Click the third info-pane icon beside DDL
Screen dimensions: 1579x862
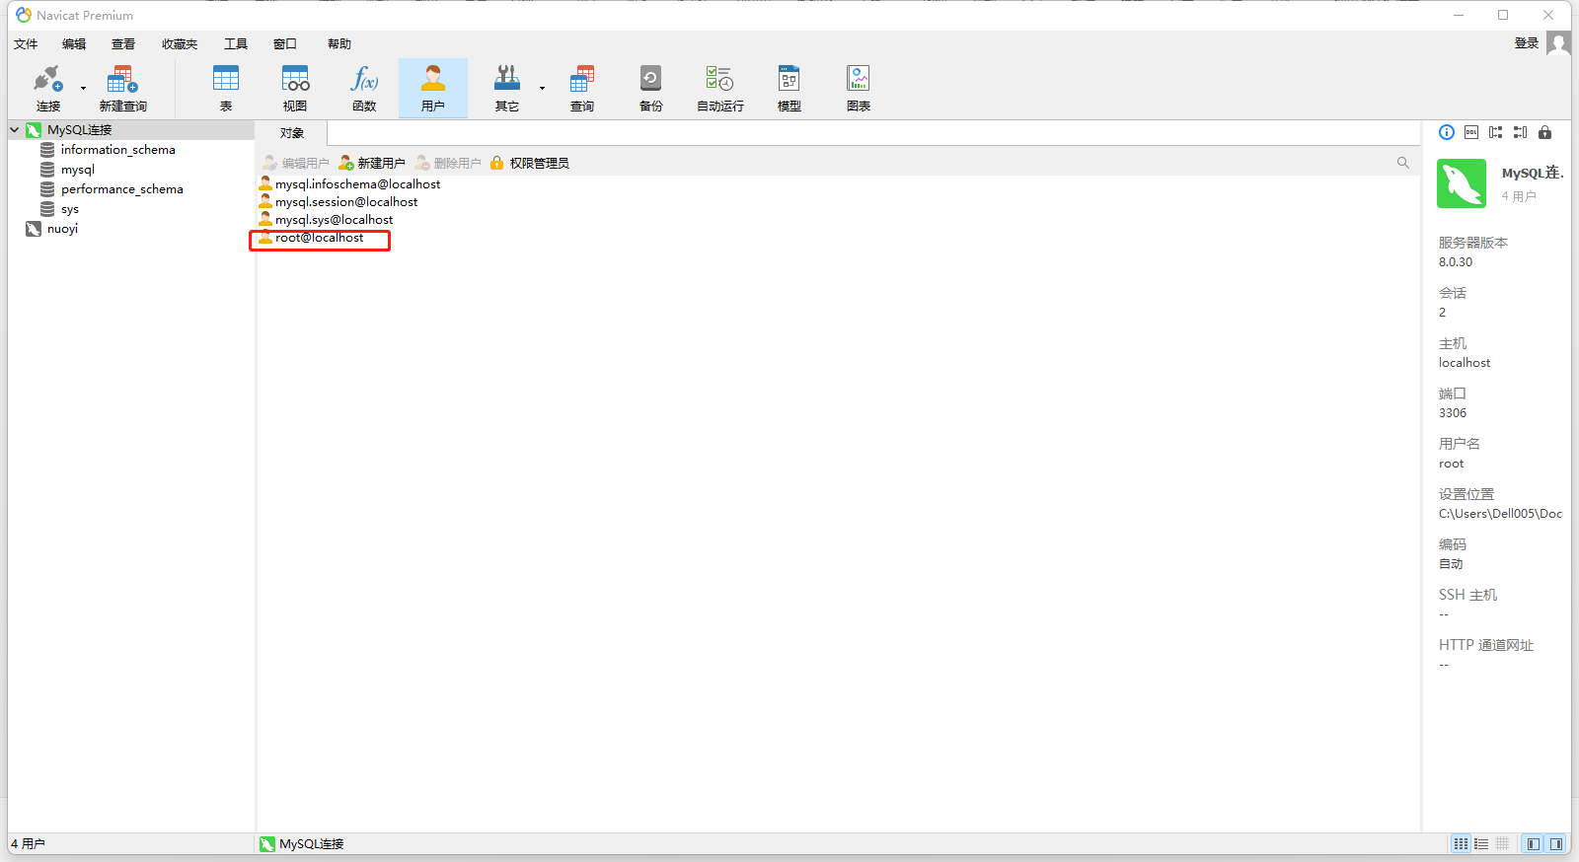point(1496,132)
